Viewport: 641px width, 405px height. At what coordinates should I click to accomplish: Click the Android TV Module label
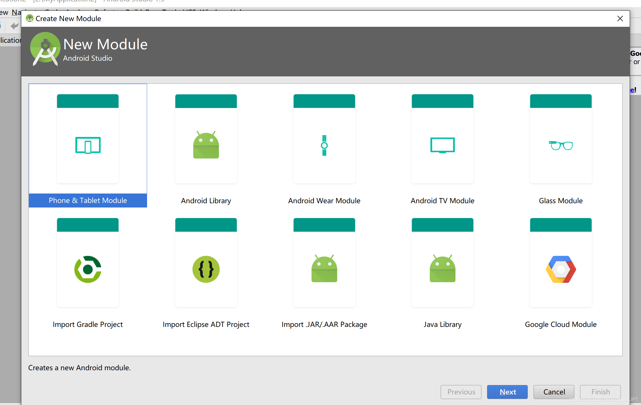tap(442, 201)
